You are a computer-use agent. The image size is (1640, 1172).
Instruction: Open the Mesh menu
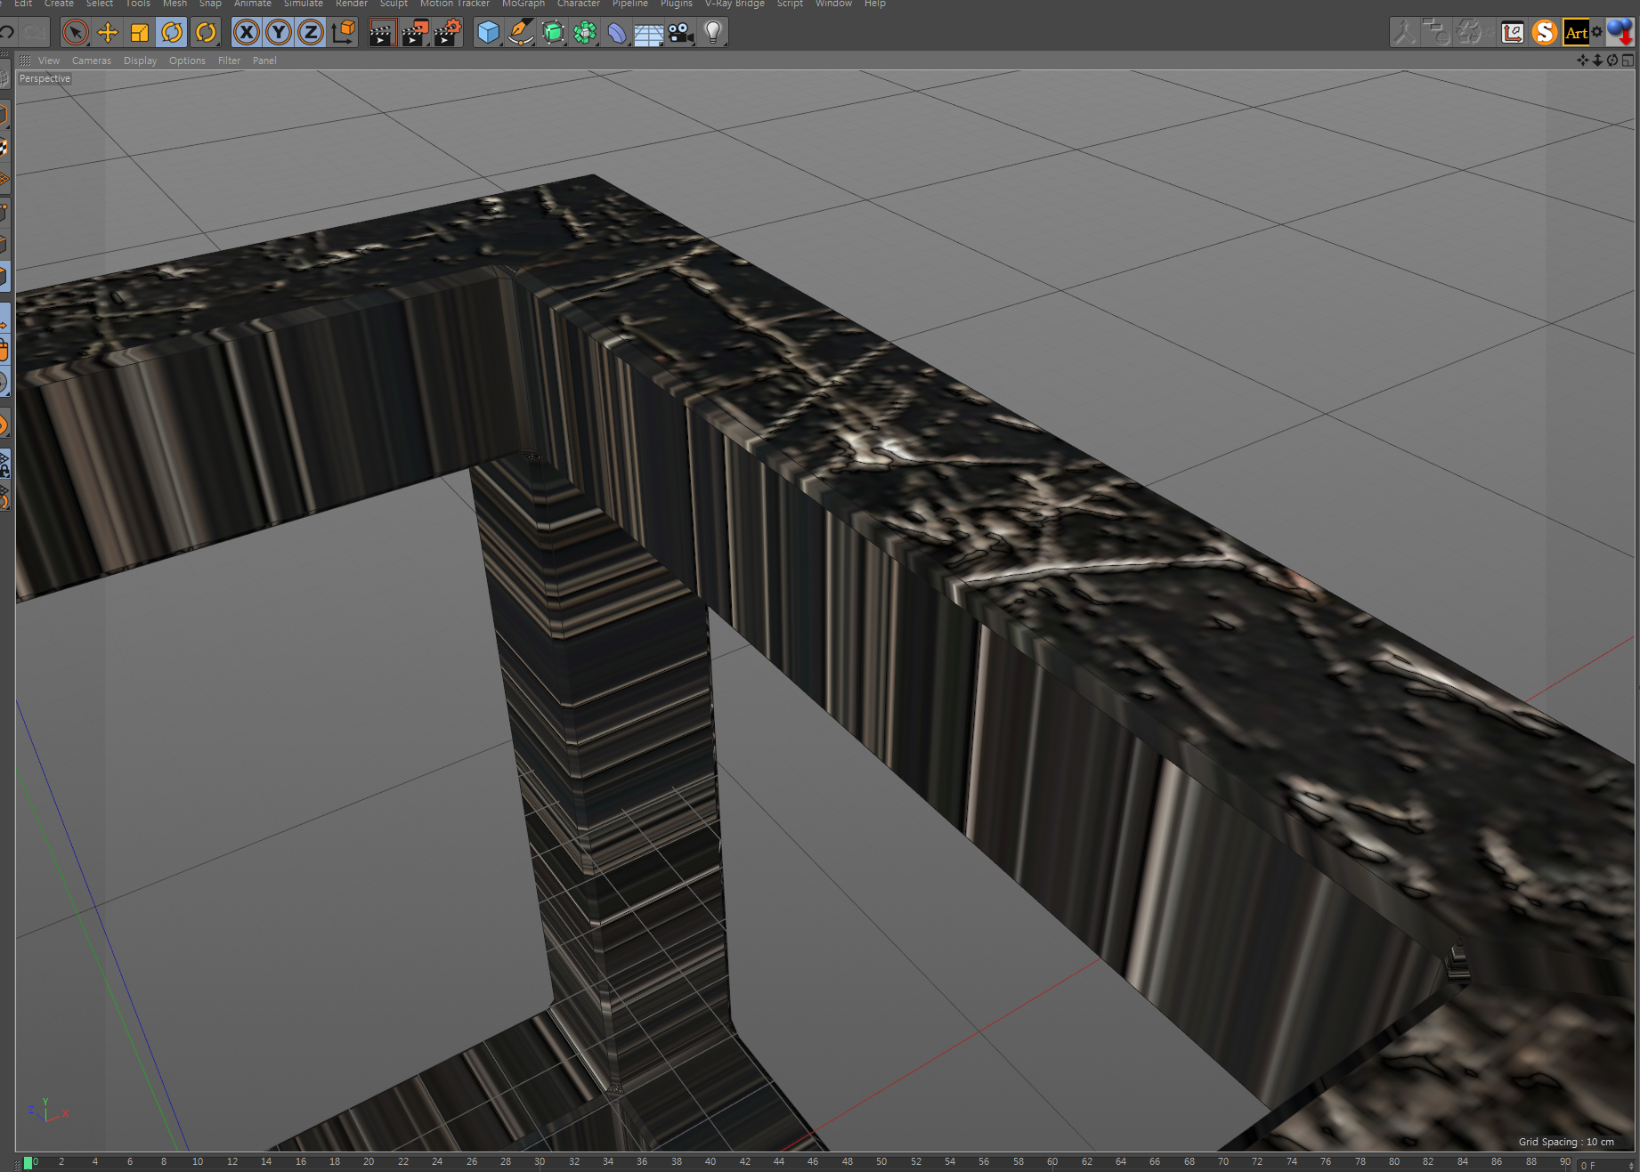coord(175,4)
